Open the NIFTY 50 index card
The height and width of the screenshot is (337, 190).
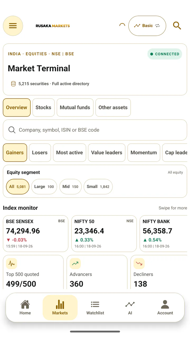click(x=104, y=234)
